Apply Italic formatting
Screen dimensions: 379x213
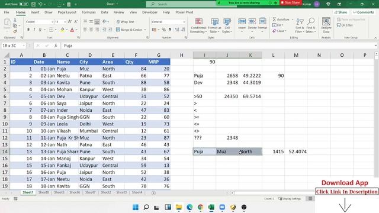point(34,30)
